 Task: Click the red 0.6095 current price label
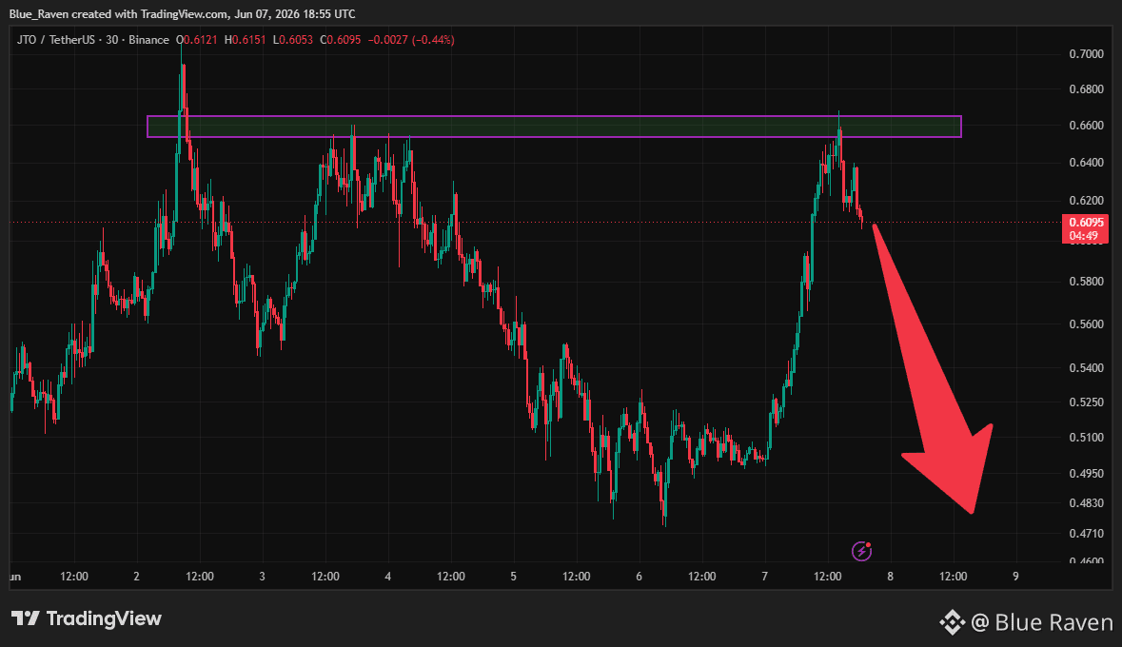(x=1086, y=222)
